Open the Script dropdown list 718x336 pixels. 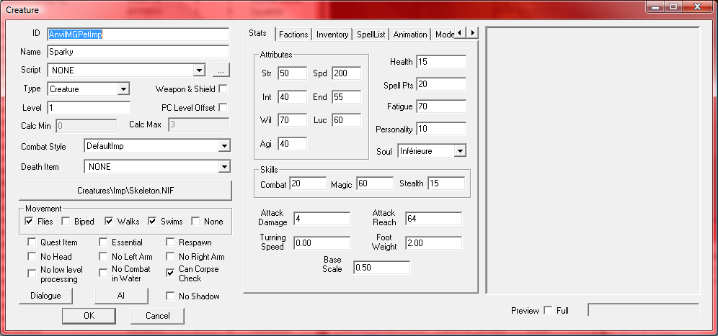(x=200, y=71)
